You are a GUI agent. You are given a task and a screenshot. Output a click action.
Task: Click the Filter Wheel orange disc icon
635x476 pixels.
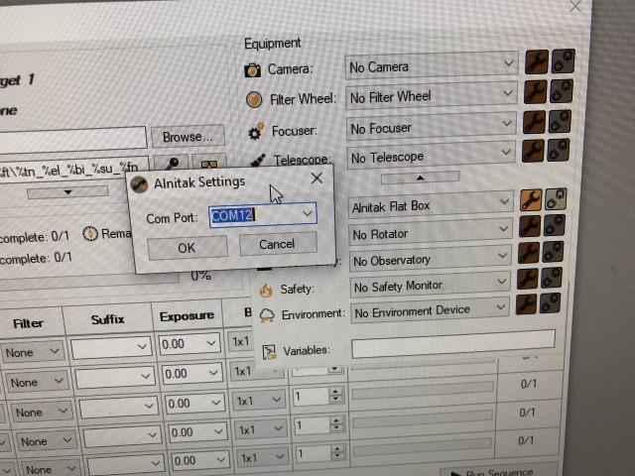coord(254,99)
